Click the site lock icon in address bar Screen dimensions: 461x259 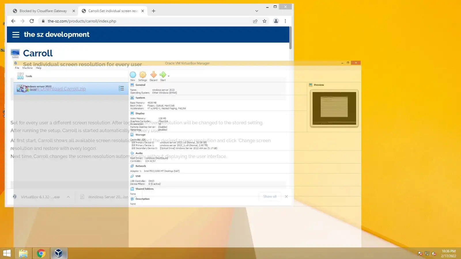tap(43, 21)
